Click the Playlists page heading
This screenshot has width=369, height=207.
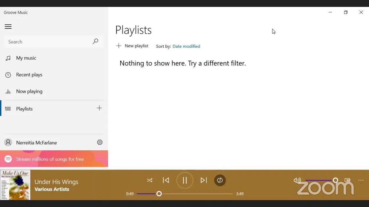click(x=133, y=30)
